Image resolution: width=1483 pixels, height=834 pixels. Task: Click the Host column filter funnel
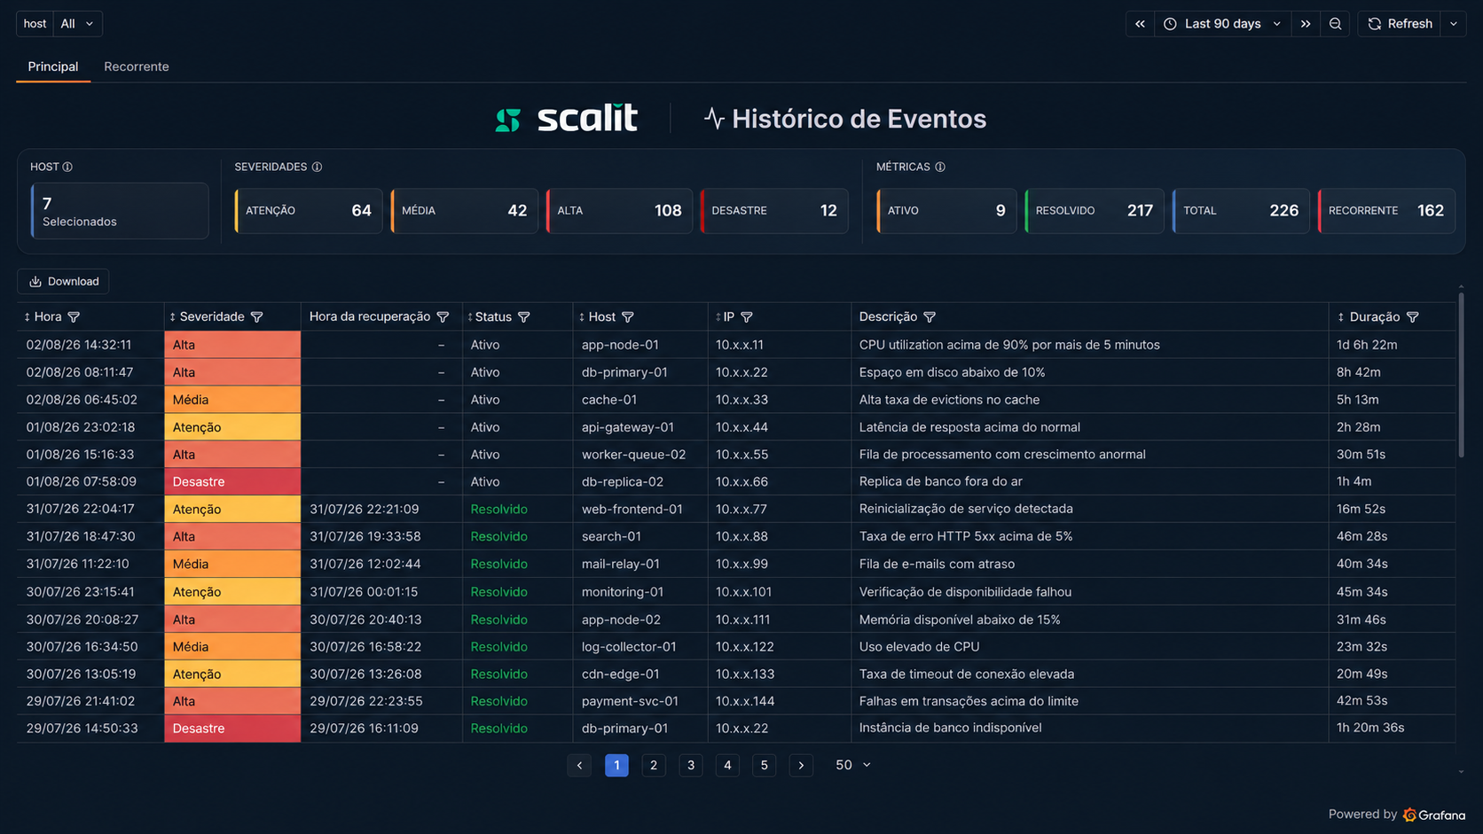point(628,317)
